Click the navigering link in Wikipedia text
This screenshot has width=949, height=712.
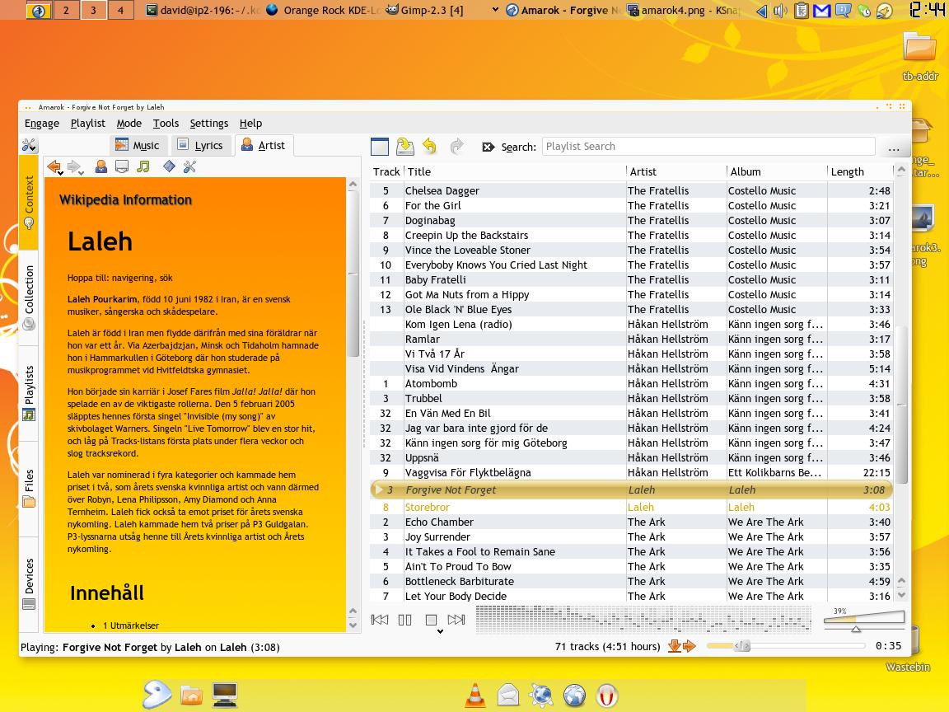pos(133,278)
